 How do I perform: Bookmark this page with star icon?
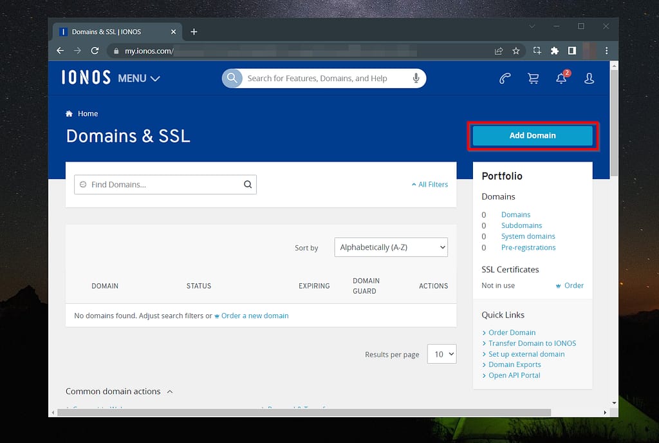[516, 51]
